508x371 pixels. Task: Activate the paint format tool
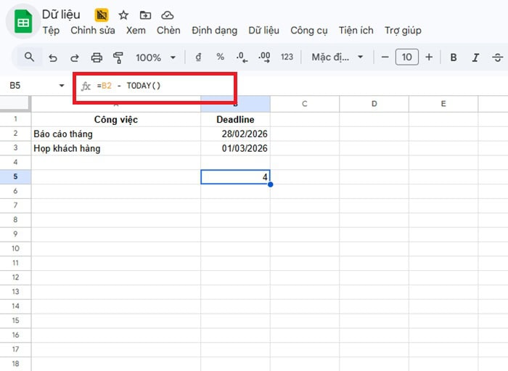[x=118, y=57]
